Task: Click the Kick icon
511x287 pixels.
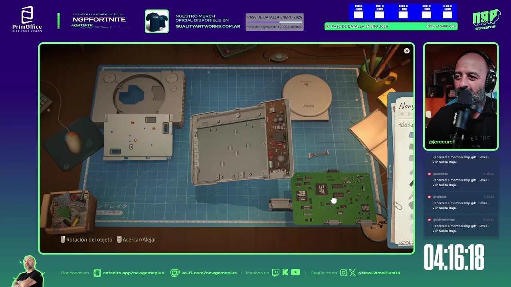Action: pos(285,273)
